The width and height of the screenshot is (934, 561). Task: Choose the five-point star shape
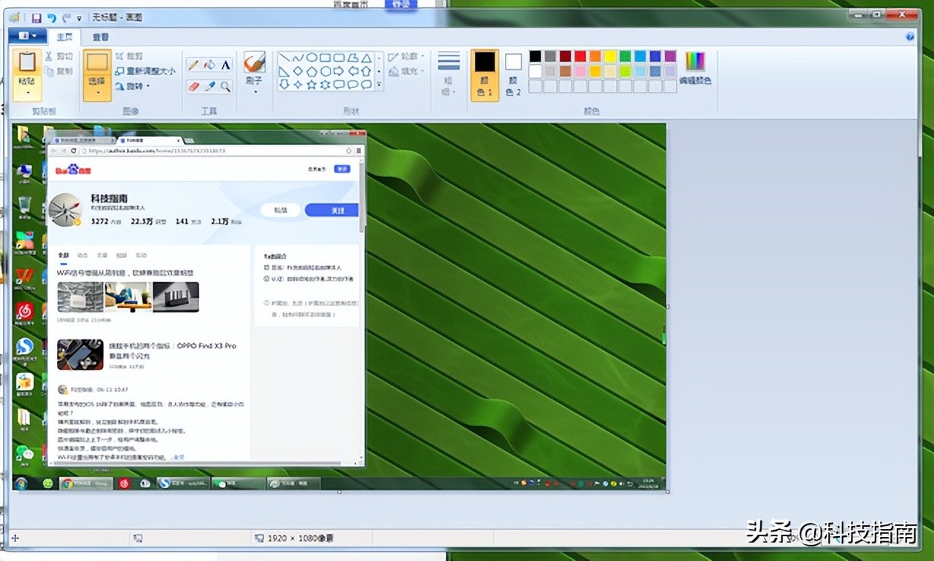tap(312, 85)
